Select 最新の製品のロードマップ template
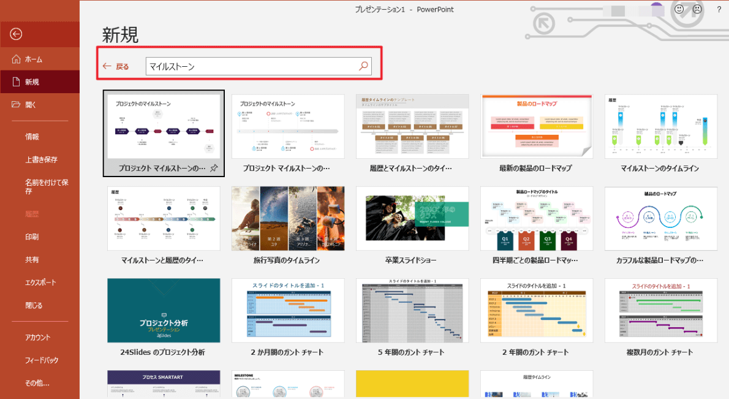 [537, 126]
